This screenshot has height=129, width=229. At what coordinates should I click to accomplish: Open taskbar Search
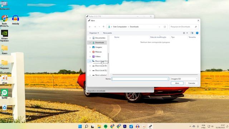click(x=87, y=126)
